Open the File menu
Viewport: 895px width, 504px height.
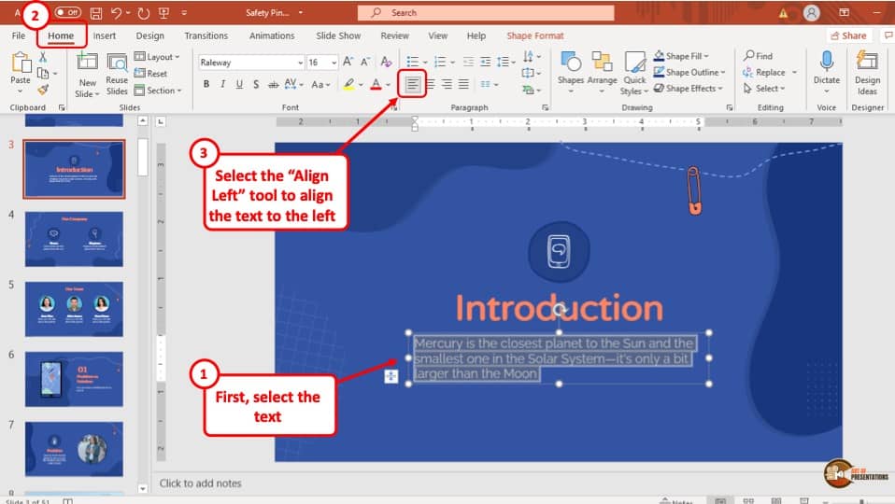(x=19, y=35)
